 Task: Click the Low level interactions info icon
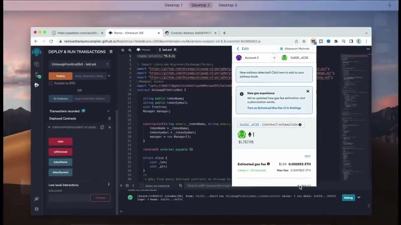coord(109,184)
